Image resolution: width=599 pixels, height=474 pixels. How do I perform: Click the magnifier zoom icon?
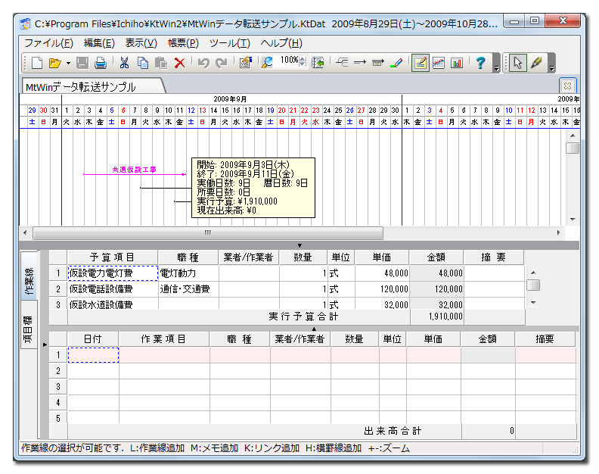click(x=267, y=62)
